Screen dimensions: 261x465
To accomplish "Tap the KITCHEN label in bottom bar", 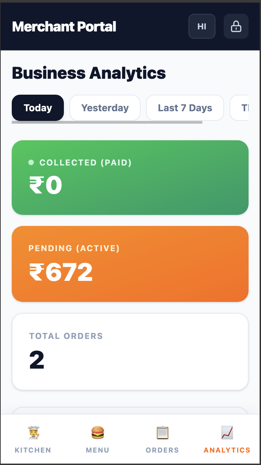I will pyautogui.click(x=33, y=450).
